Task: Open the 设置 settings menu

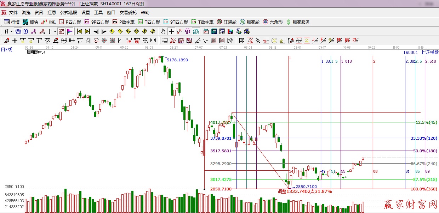Action: pos(86,12)
